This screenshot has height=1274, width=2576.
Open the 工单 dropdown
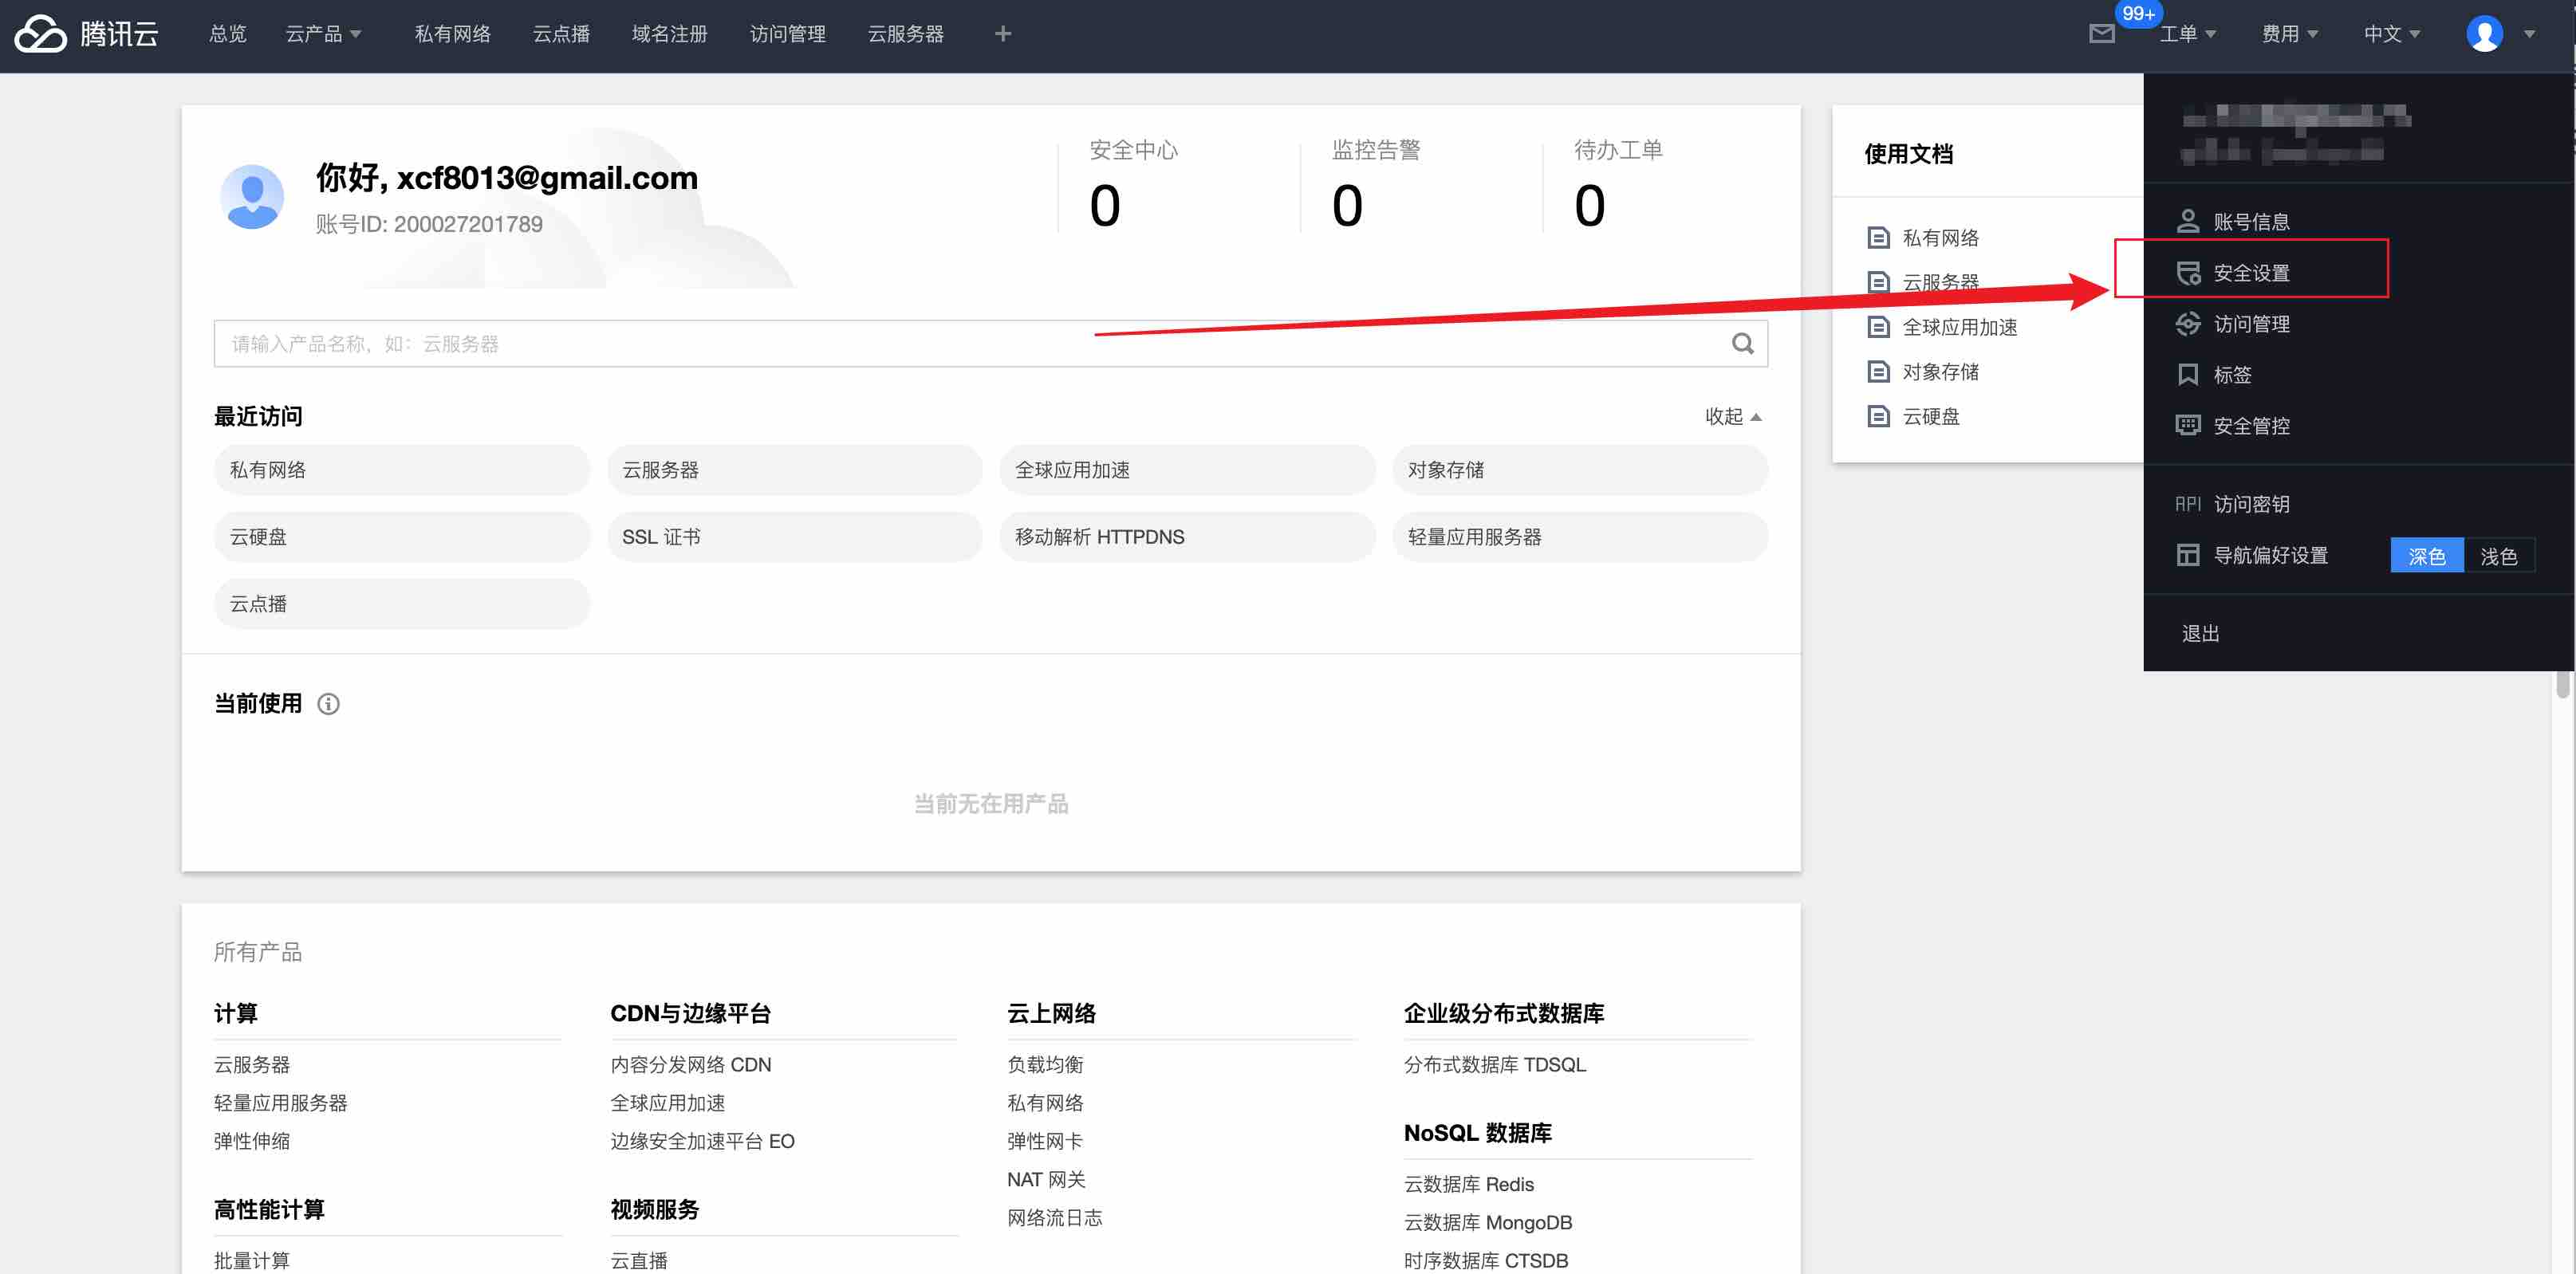pyautogui.click(x=2188, y=34)
